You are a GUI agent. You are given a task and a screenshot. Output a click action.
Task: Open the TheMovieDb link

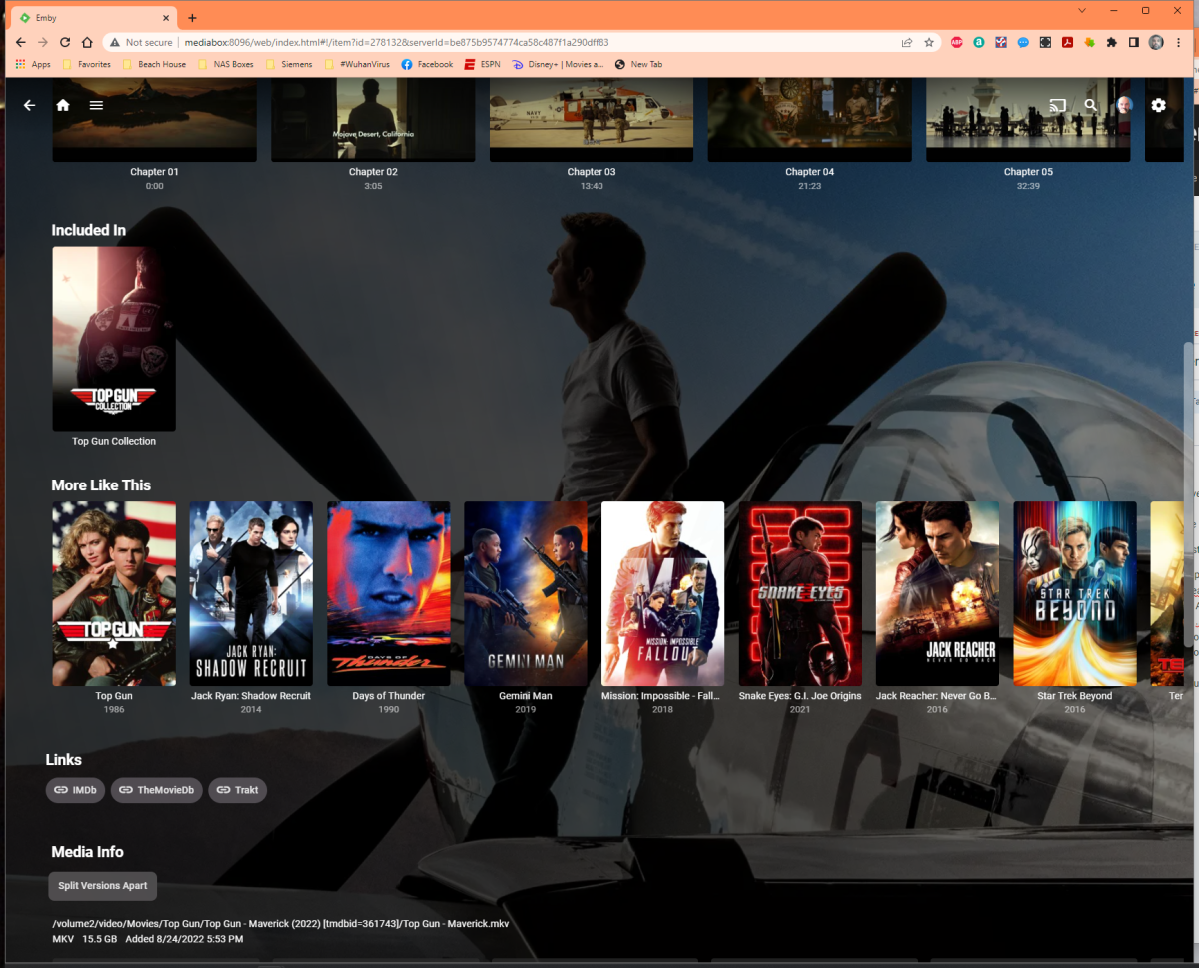[x=157, y=790]
